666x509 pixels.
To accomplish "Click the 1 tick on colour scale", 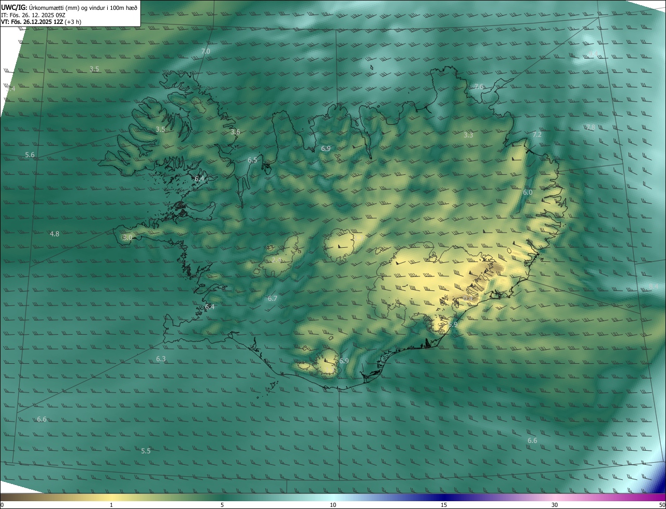I will (x=111, y=505).
